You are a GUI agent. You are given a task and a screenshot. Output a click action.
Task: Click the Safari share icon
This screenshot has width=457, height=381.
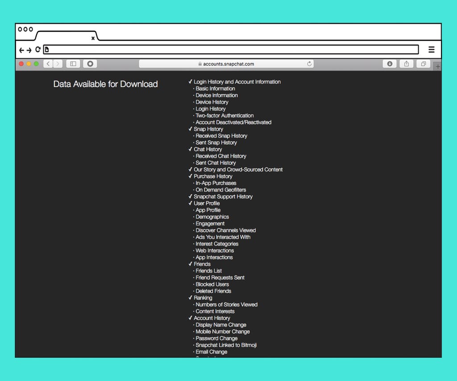[406, 64]
